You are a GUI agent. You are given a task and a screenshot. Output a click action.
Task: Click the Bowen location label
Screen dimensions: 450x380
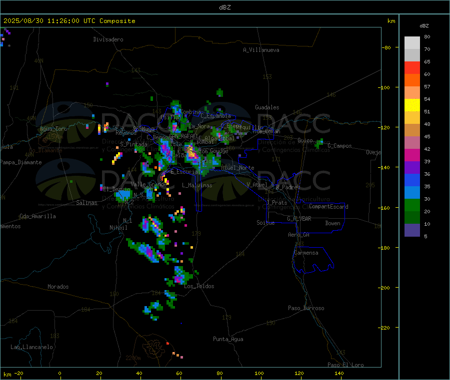[333, 223]
